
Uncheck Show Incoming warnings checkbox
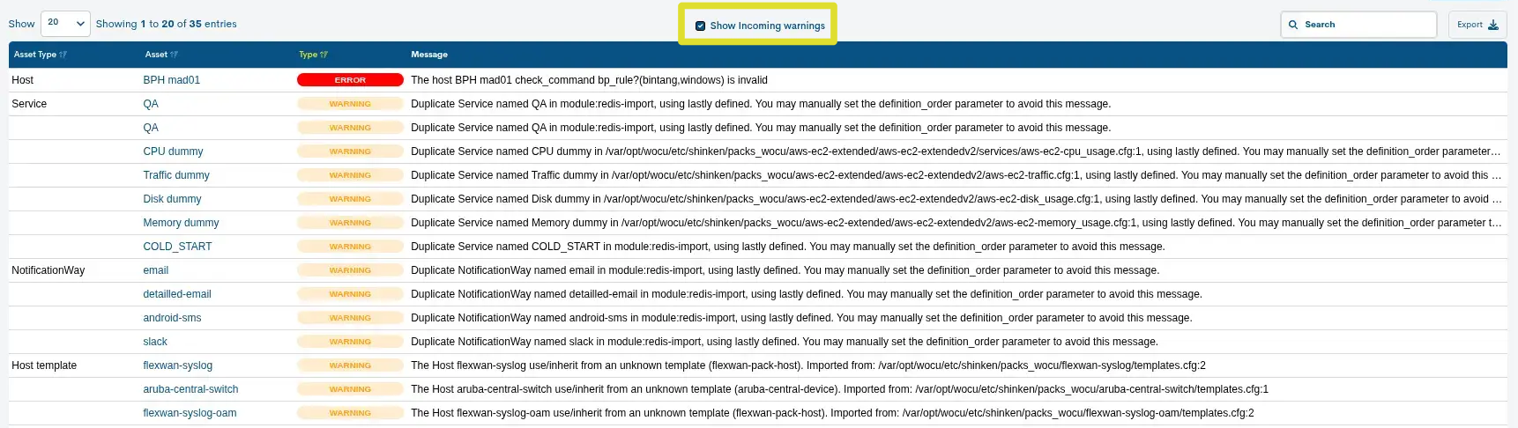pyautogui.click(x=700, y=26)
